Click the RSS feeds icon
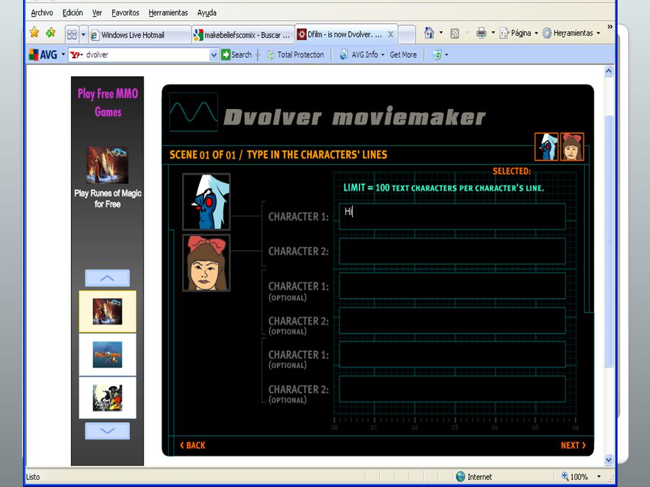The height and width of the screenshot is (487, 650). coord(455,33)
